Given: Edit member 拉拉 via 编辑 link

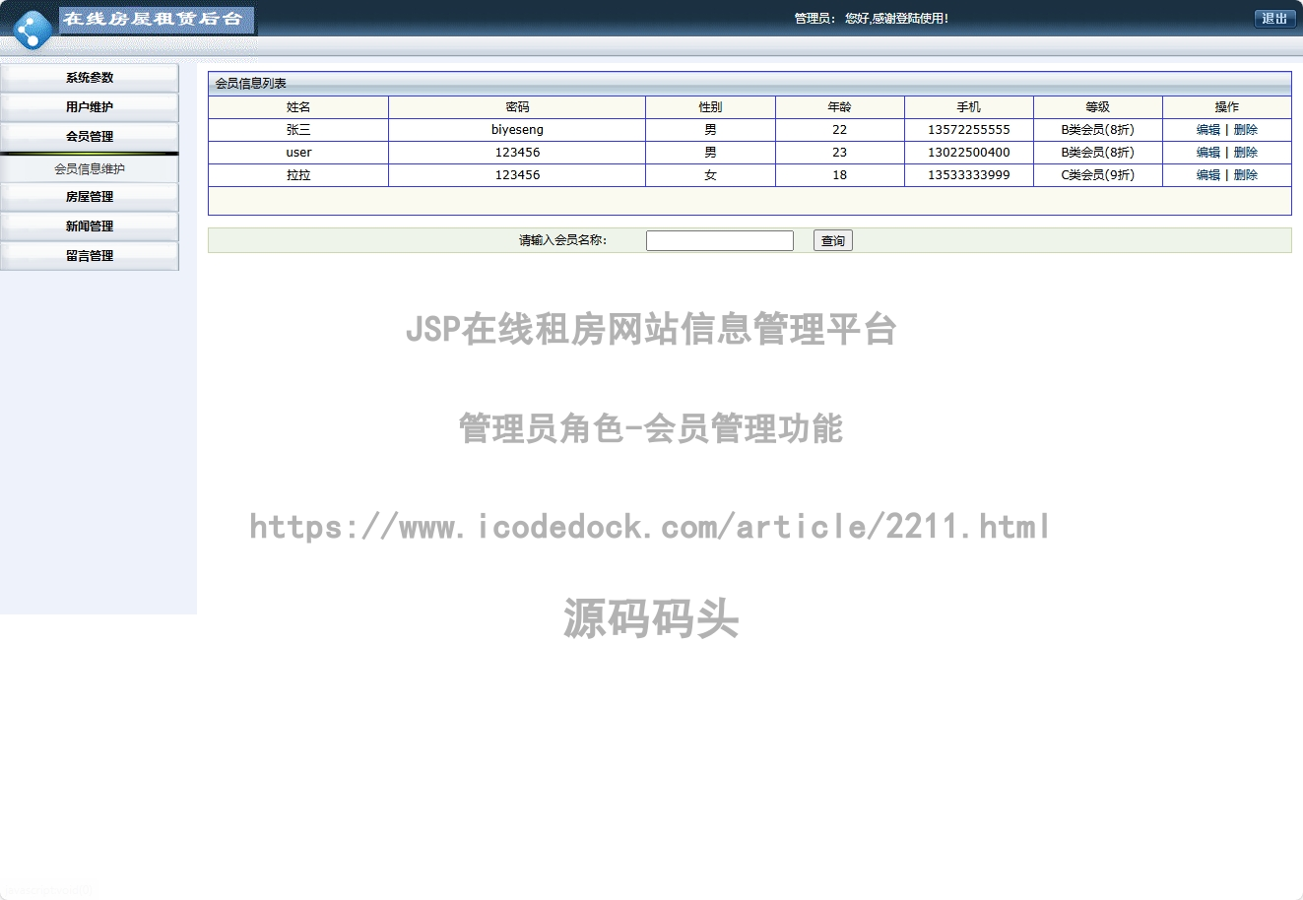Looking at the screenshot, I should (x=1208, y=175).
